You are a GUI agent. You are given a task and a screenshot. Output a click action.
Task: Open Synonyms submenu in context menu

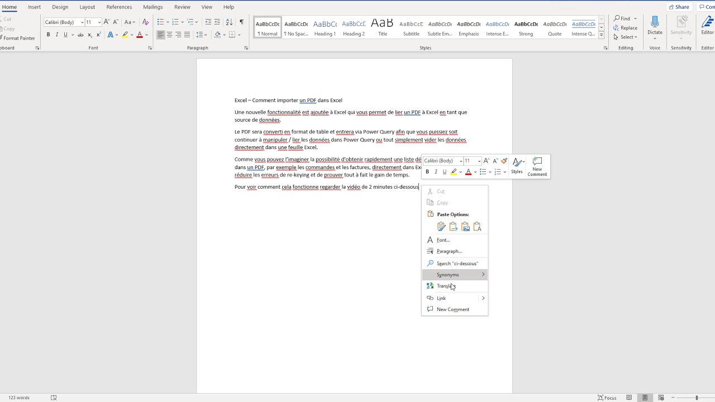click(x=455, y=275)
